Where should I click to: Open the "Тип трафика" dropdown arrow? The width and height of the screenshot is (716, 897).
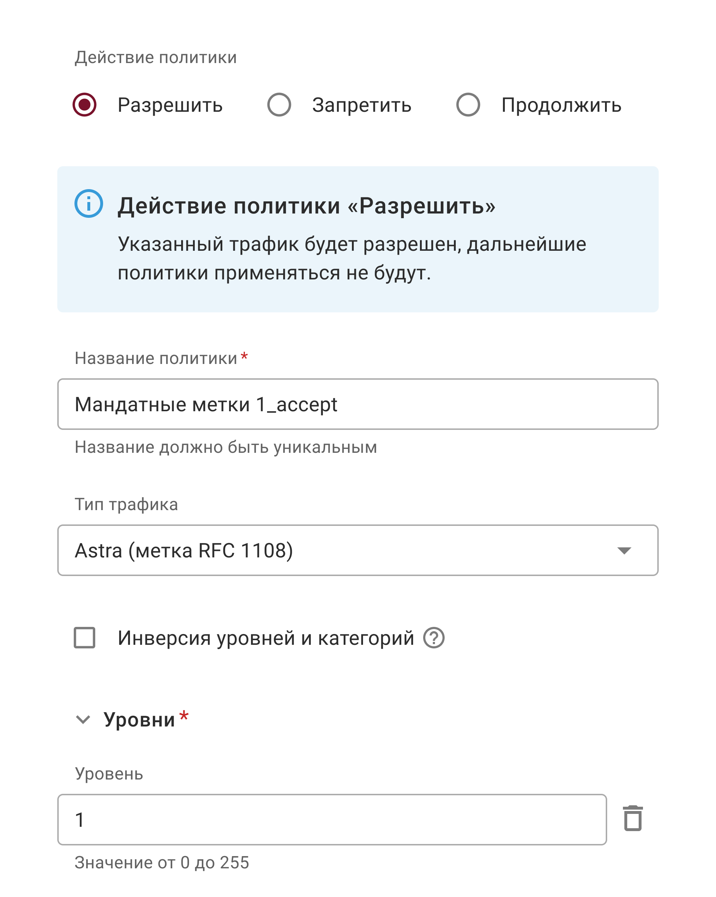coord(624,551)
